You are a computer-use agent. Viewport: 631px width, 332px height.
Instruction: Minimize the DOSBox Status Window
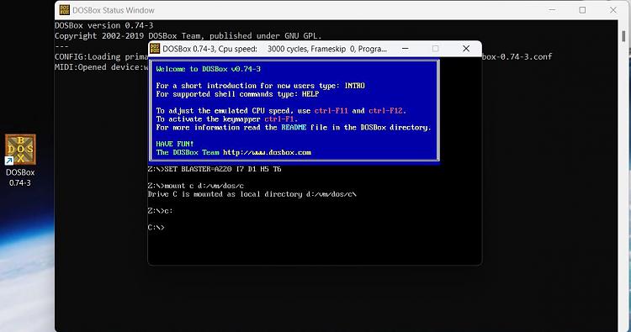coord(552,10)
